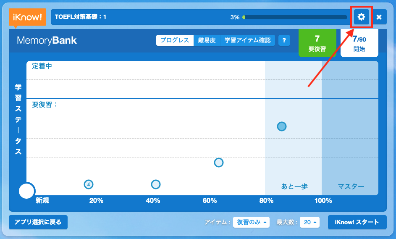Select the item circle near 60%
The height and width of the screenshot is (239, 396).
pos(219,163)
